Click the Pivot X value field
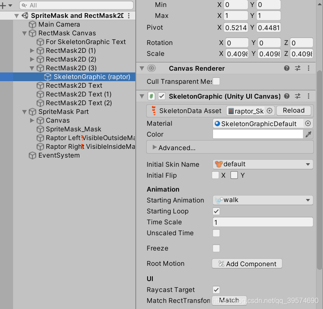Image resolution: width=323 pixels, height=309 pixels. pyautogui.click(x=236, y=27)
